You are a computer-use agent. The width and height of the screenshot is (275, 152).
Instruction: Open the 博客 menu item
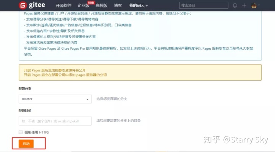(x=118, y=6)
